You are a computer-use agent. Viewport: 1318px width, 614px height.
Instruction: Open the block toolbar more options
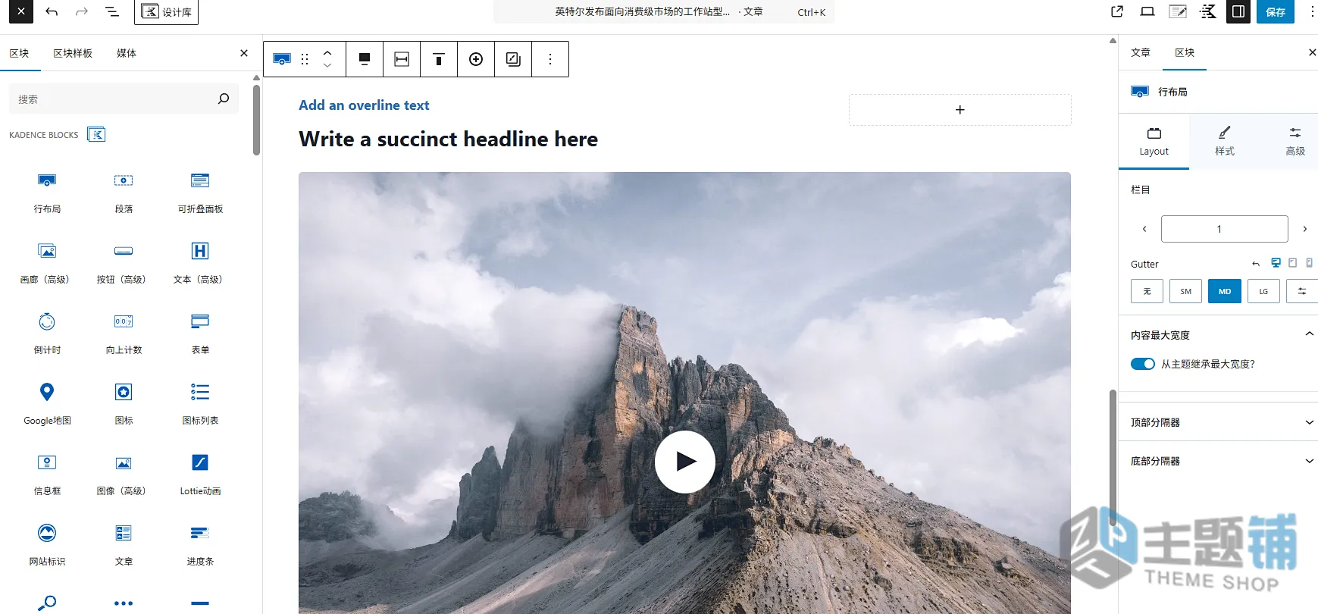(550, 59)
